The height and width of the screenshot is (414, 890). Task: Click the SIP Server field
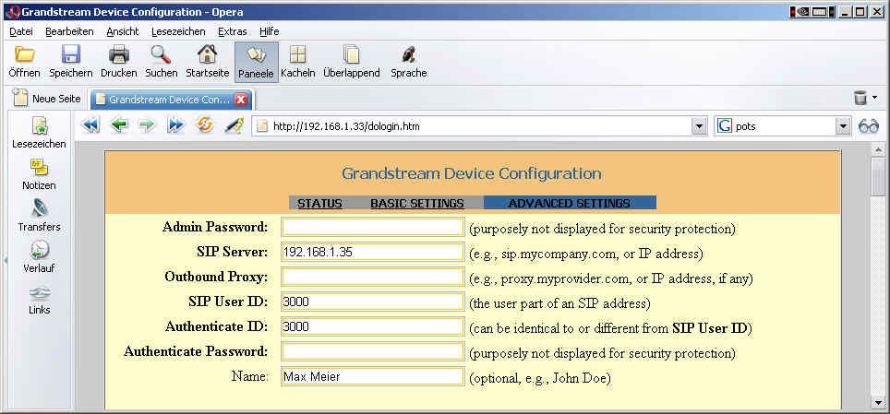(373, 253)
